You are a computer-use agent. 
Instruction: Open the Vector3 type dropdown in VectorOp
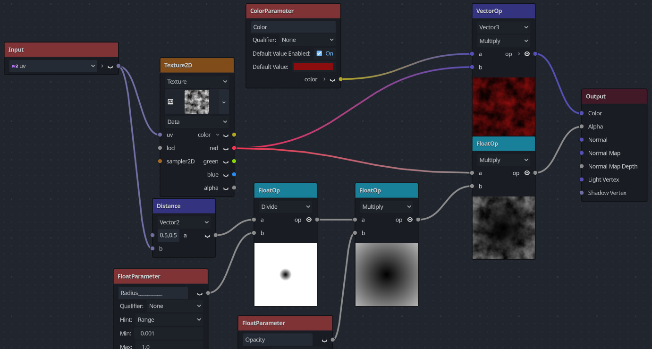503,27
